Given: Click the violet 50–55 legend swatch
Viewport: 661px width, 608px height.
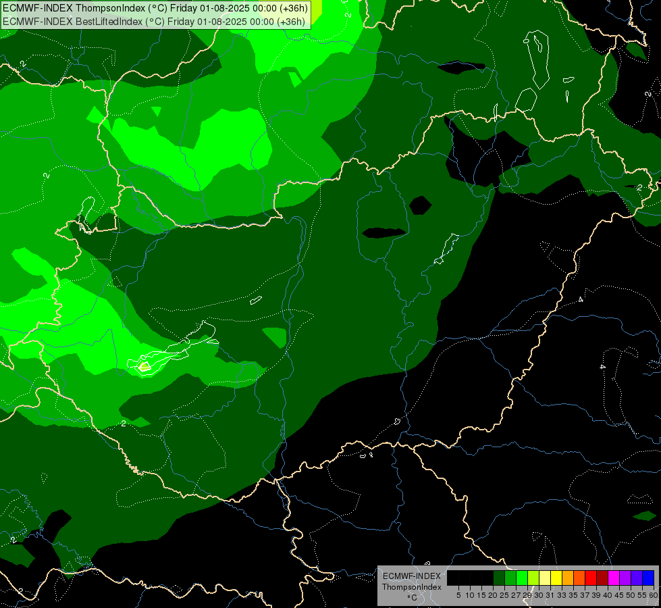Looking at the screenshot, I should [x=637, y=578].
